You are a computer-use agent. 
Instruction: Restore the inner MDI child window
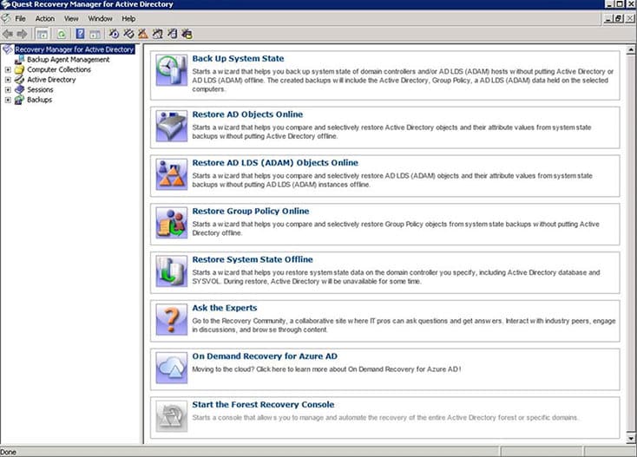click(618, 19)
